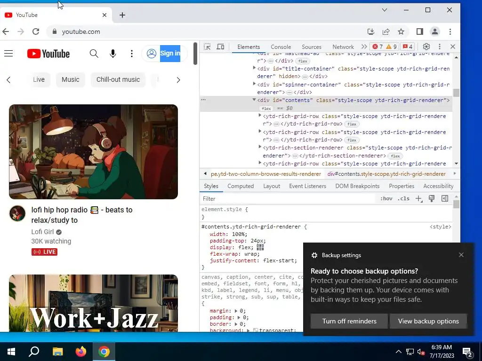
Task: Dismiss the Backup settings notification
Action: (x=461, y=255)
